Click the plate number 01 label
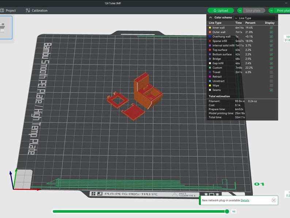Viewport: 290px width, 218px height. (259, 184)
